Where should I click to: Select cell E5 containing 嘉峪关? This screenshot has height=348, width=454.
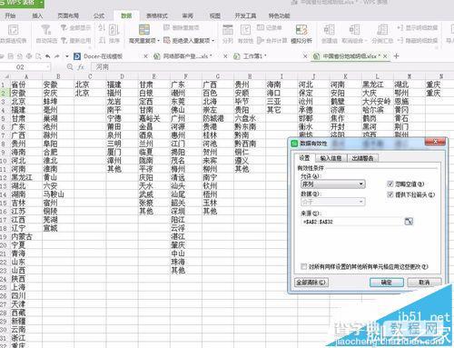[153, 118]
